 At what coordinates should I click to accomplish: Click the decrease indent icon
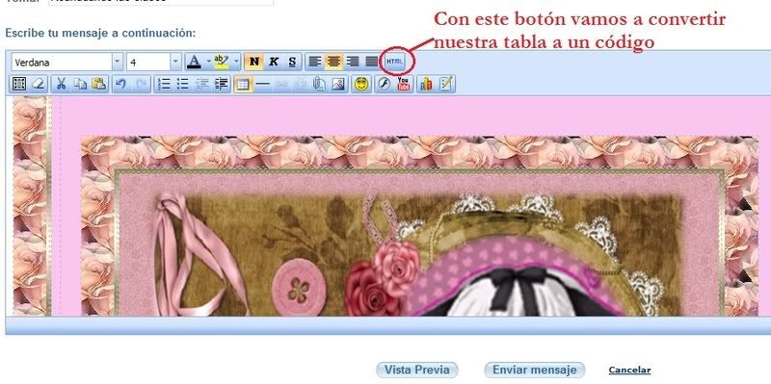point(202,84)
